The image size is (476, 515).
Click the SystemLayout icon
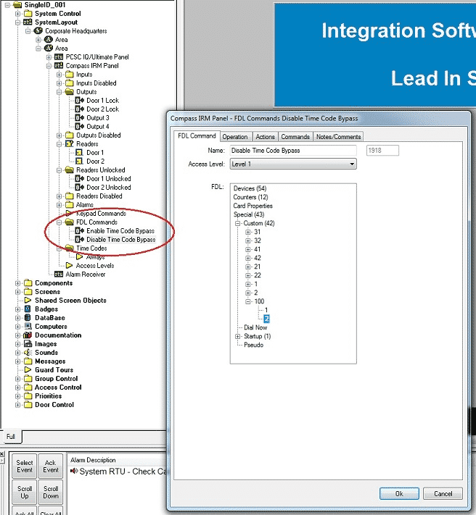click(x=28, y=22)
